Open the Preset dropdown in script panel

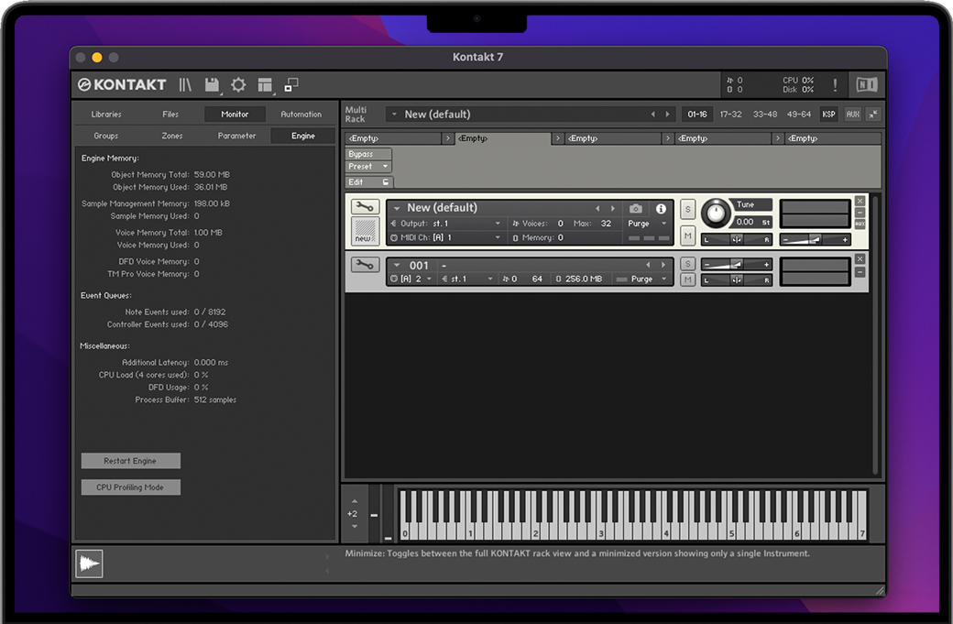click(368, 167)
